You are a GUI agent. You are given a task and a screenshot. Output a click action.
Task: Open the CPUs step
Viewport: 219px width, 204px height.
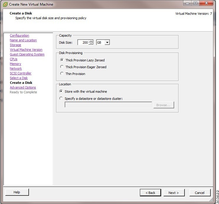point(14,59)
